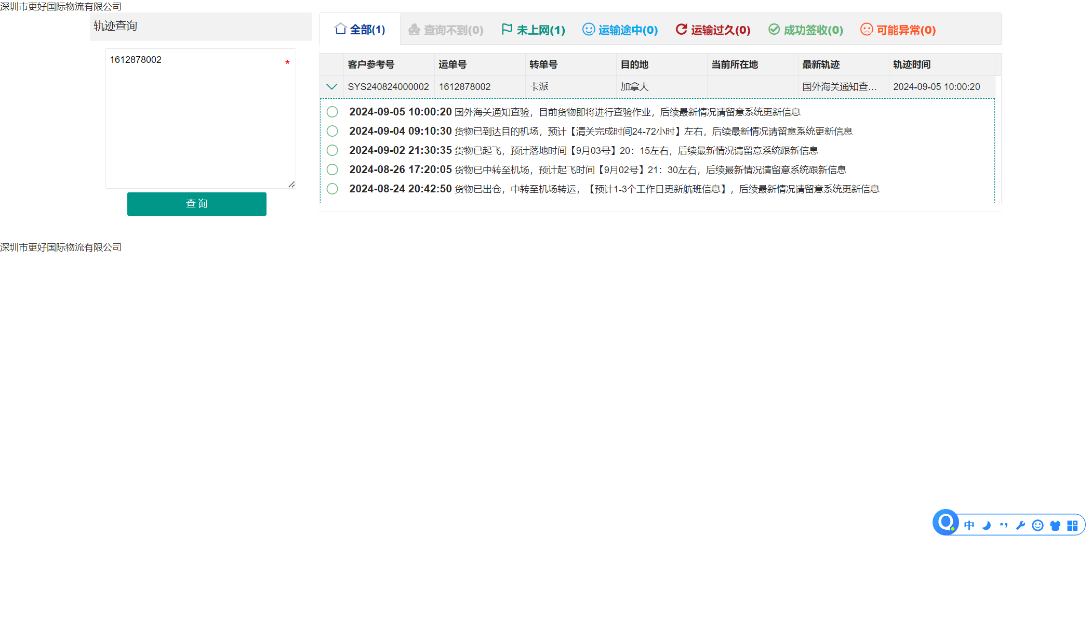Click tracking number textarea with 1612878002

[x=201, y=119]
